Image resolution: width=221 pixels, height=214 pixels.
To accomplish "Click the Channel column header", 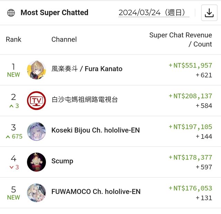I will tap(64, 39).
